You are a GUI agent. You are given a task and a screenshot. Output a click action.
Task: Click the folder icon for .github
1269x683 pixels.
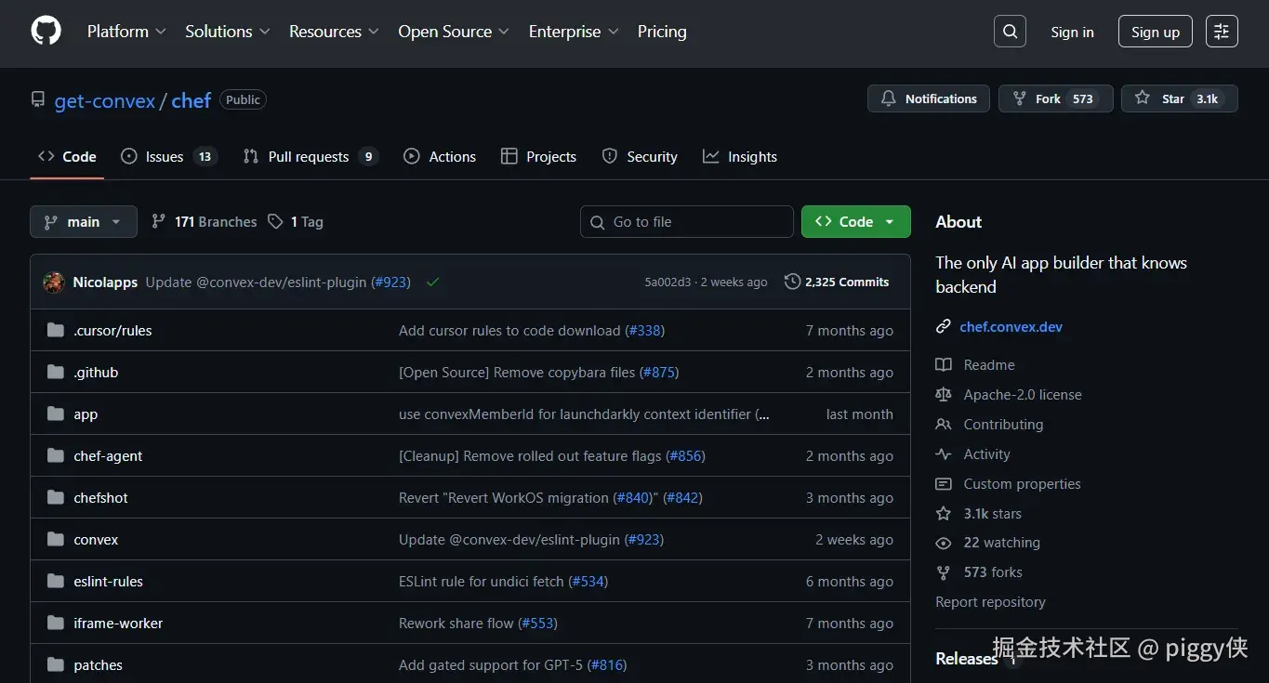click(56, 372)
